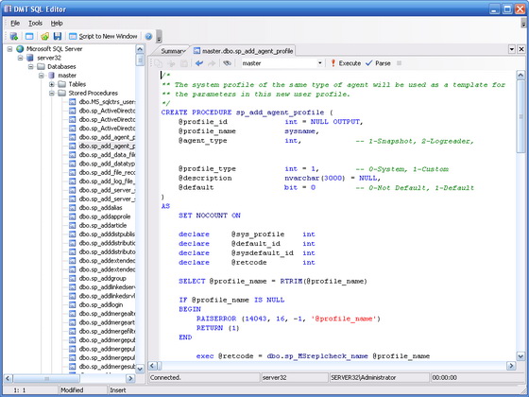Open the tab list dropdown arrow
The image size is (529, 397).
coord(512,49)
